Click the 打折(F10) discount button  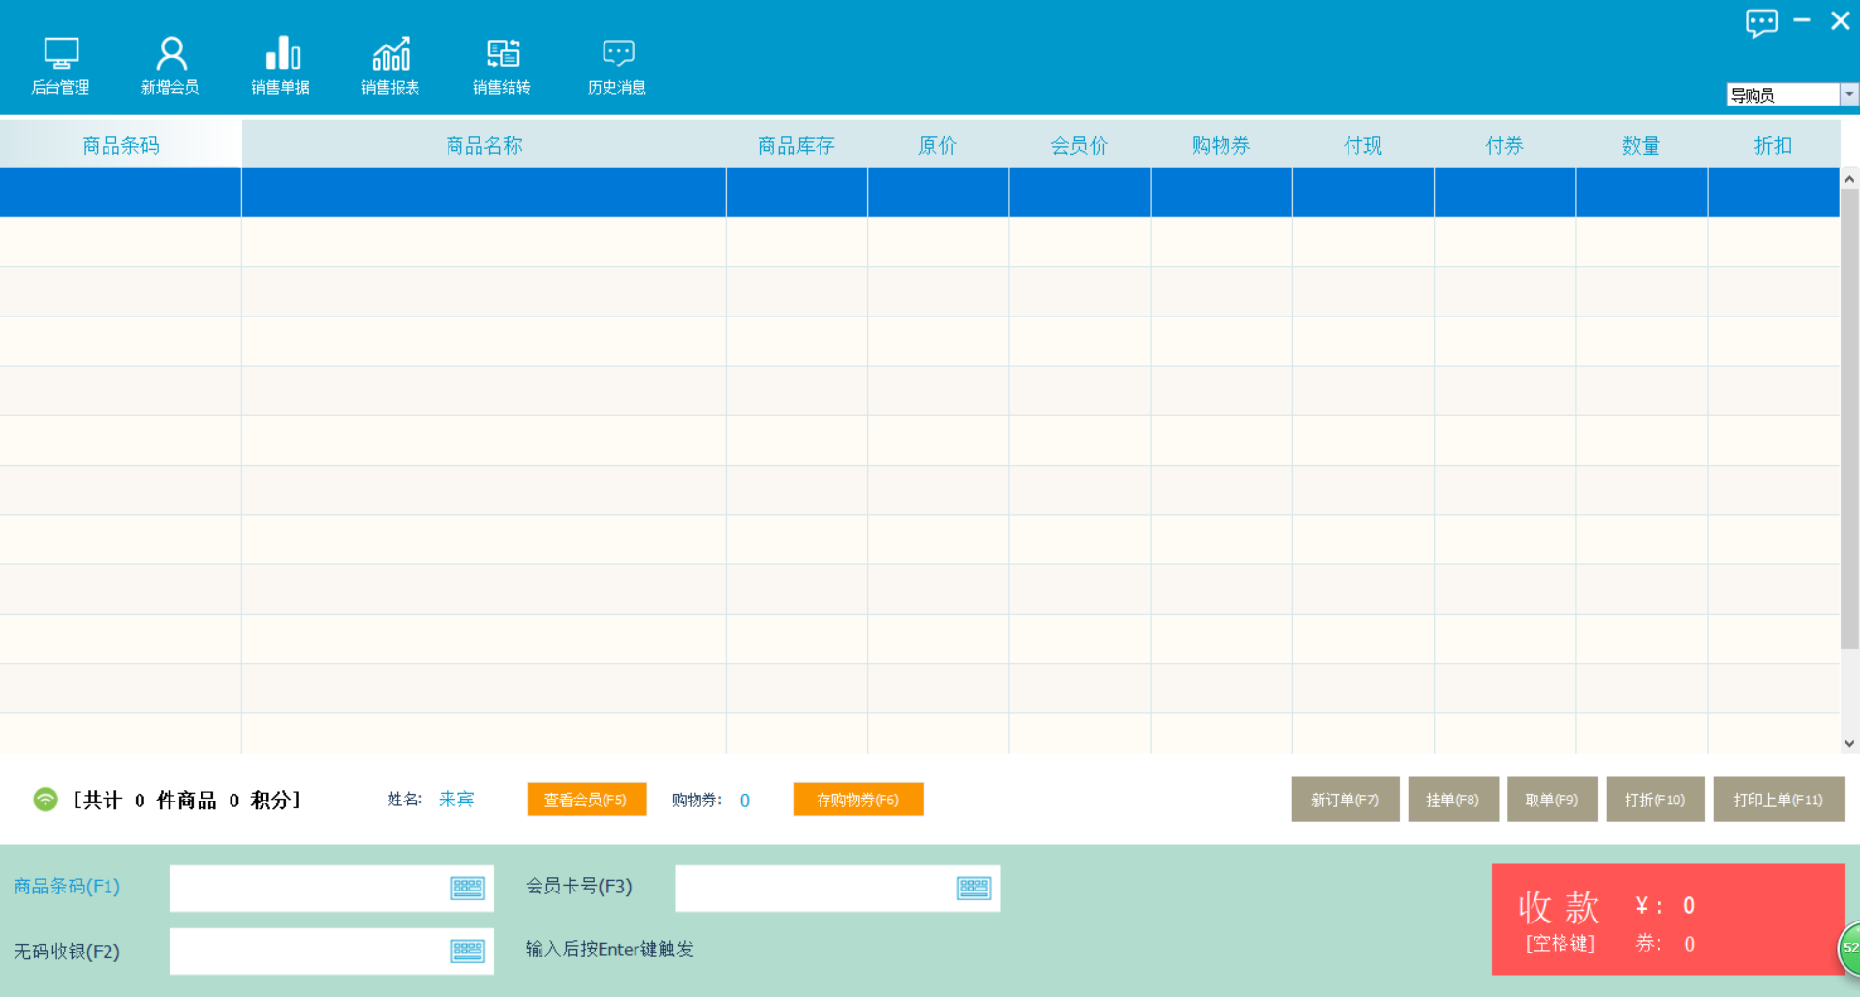pyautogui.click(x=1655, y=800)
